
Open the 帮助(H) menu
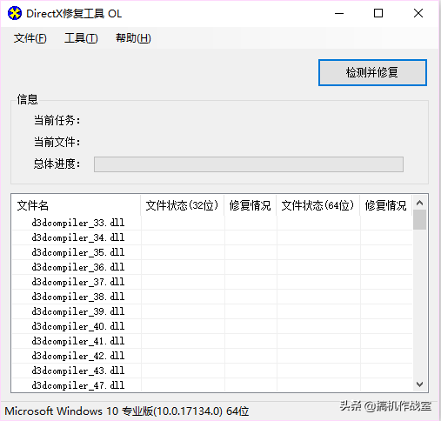[x=133, y=38]
